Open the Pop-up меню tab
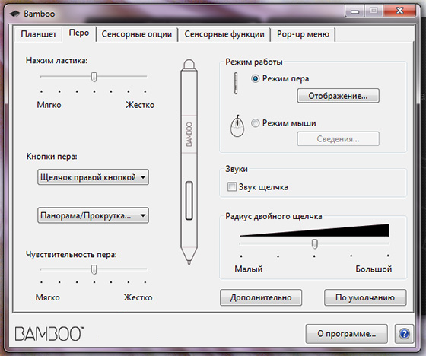Viewport: 426px width, 356px height. coord(303,34)
